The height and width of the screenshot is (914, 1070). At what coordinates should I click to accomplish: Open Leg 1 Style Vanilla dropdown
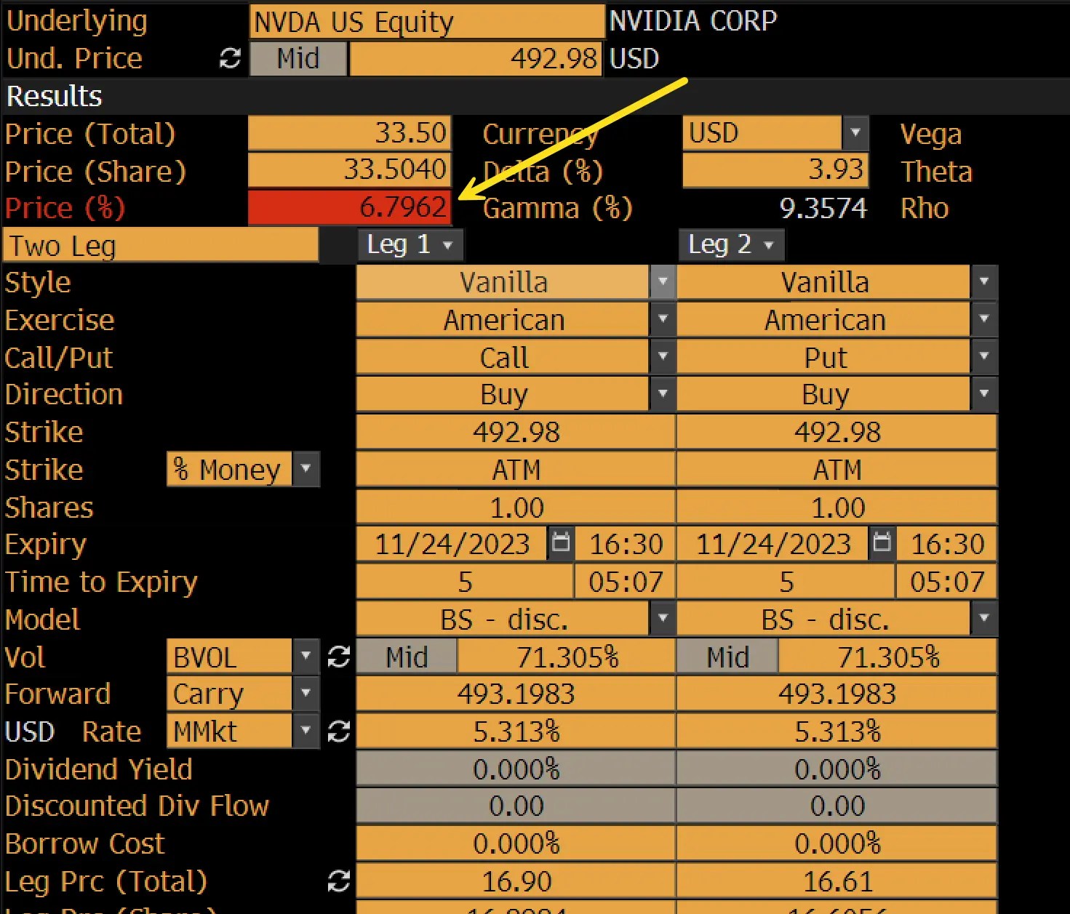point(663,282)
